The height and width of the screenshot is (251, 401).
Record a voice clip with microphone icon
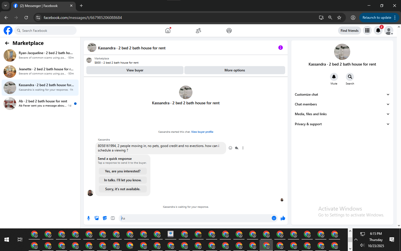click(89, 218)
